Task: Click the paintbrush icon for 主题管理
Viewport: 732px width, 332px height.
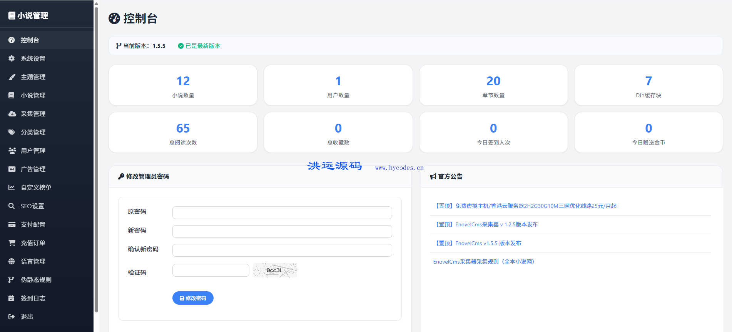Action: (x=12, y=77)
